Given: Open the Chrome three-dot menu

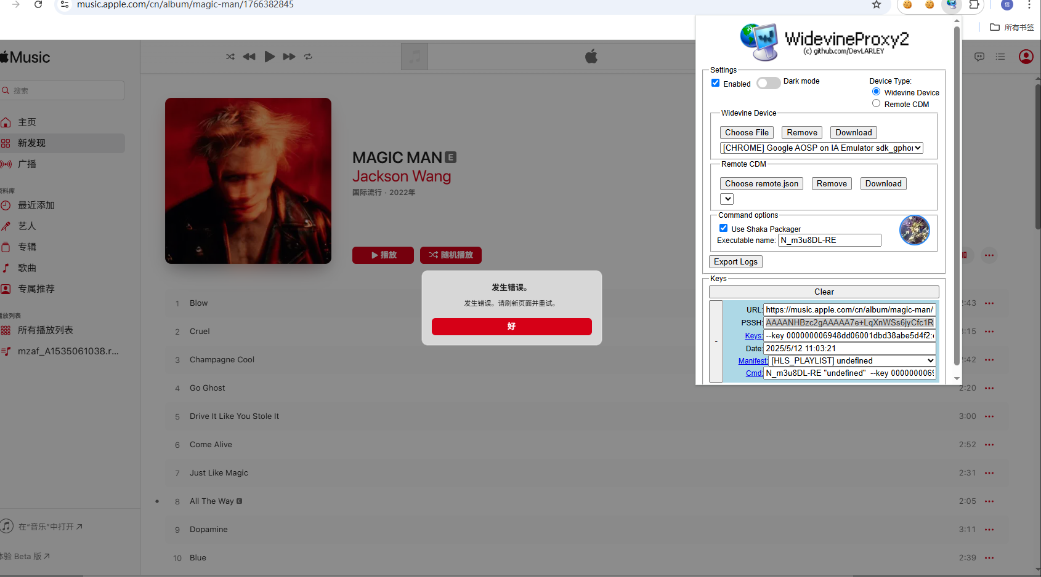Looking at the screenshot, I should click(x=1029, y=4).
